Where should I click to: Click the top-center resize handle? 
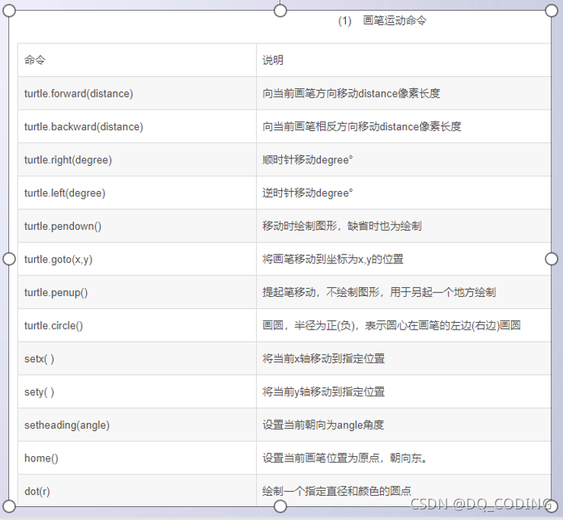coord(280,11)
